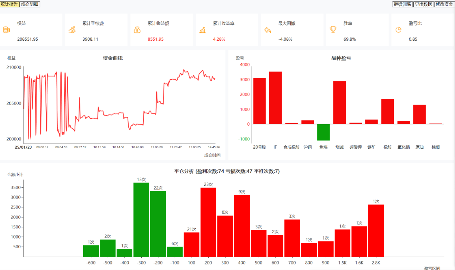Click the 20号胶 red bar

coord(259,101)
